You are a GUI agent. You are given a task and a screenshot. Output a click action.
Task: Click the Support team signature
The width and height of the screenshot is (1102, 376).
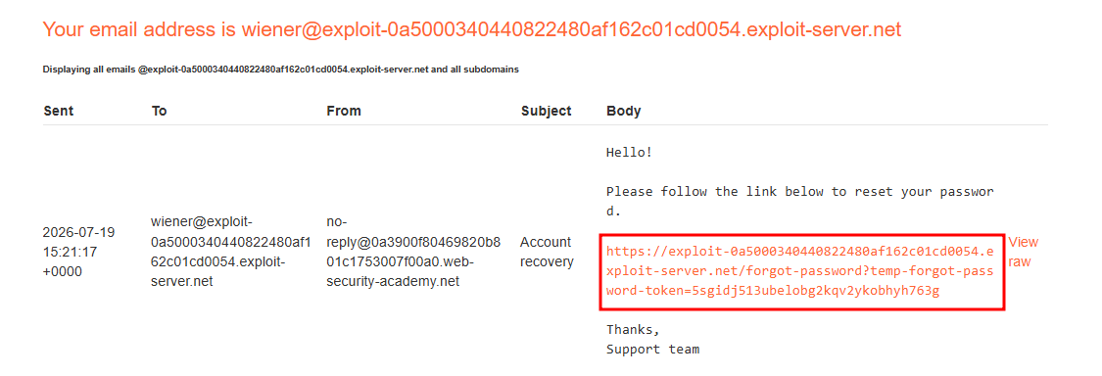click(653, 349)
